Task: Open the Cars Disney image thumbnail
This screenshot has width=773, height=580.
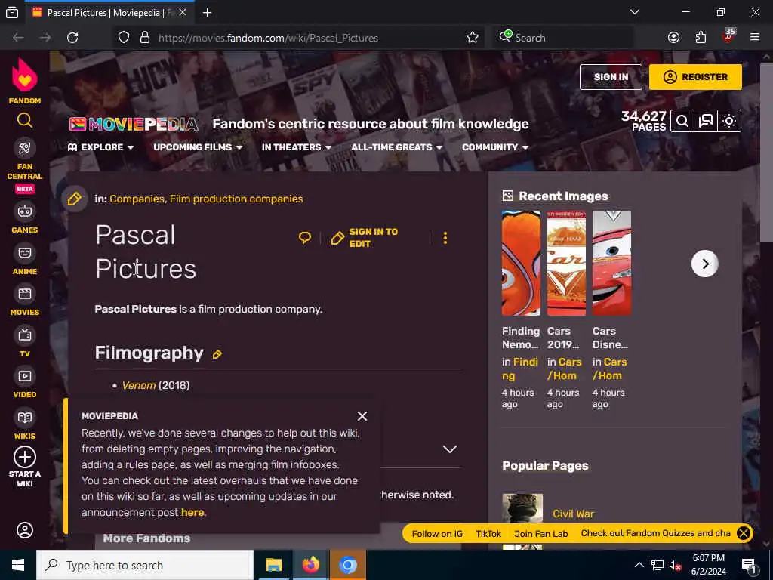Action: point(611,263)
